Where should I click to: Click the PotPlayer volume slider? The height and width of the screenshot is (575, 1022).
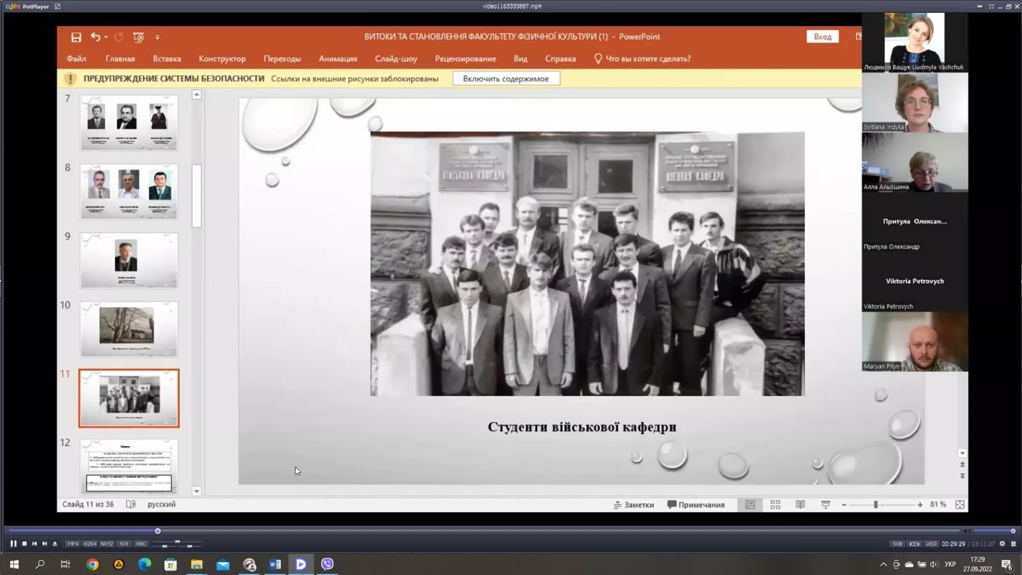993,531
